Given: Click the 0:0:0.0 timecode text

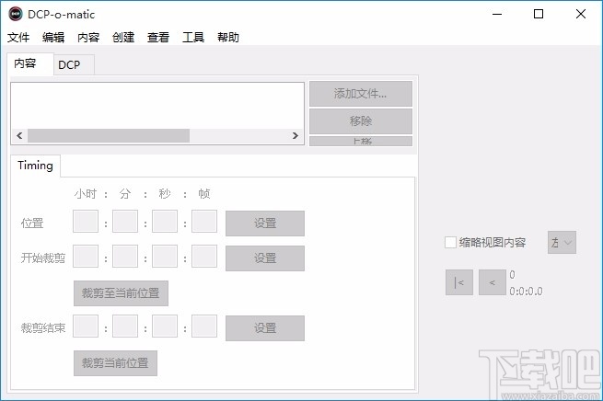Looking at the screenshot, I should click(x=526, y=292).
